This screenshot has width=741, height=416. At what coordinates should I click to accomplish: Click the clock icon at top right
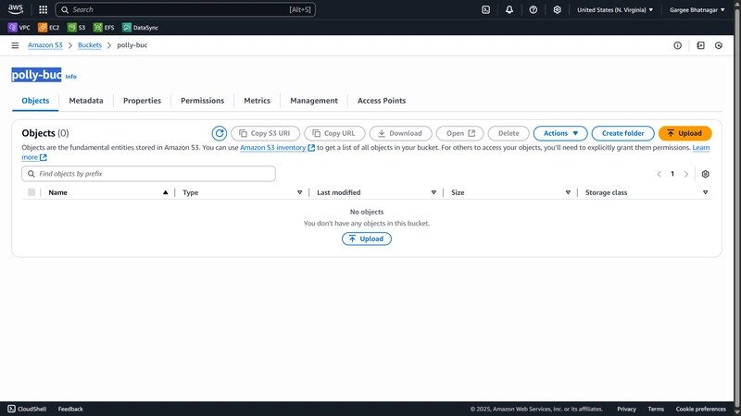click(x=719, y=45)
